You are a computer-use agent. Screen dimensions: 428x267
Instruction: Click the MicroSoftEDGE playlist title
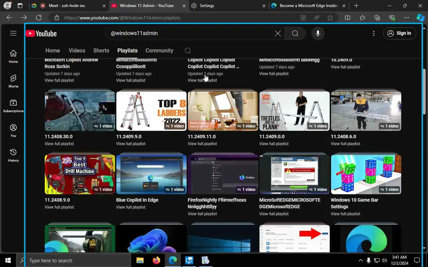click(290, 203)
